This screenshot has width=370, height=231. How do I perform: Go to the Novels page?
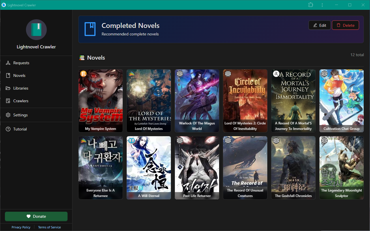point(36,75)
